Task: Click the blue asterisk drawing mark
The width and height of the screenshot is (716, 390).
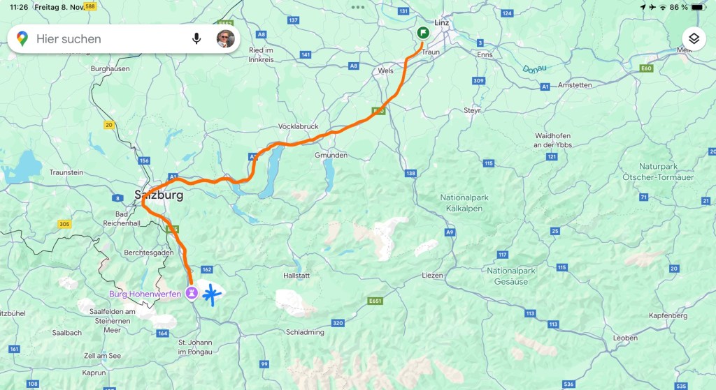Action: (x=211, y=294)
